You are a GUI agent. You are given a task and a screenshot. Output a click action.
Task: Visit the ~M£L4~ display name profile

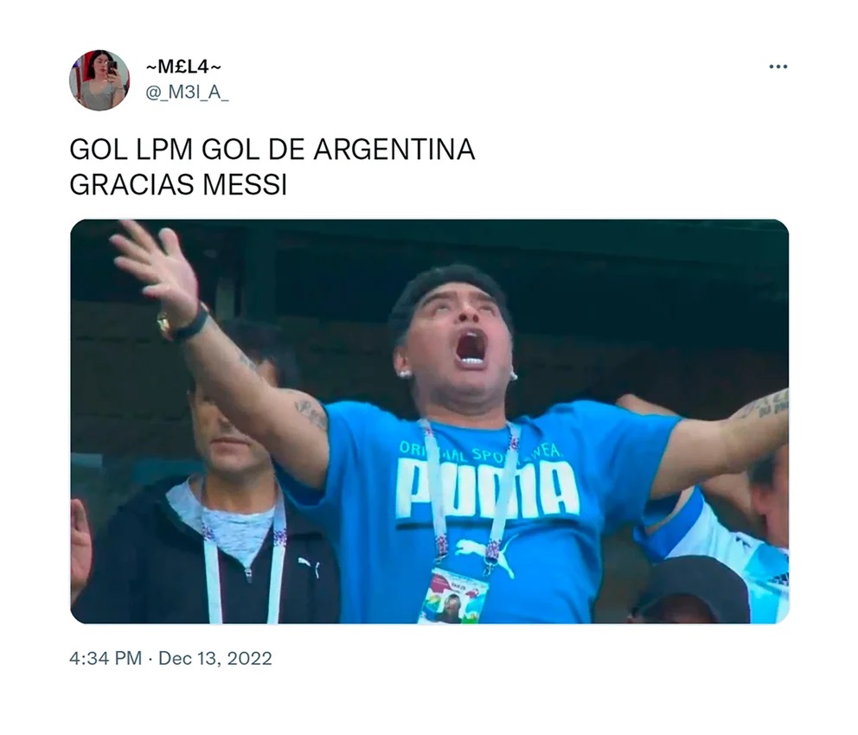coord(183,67)
